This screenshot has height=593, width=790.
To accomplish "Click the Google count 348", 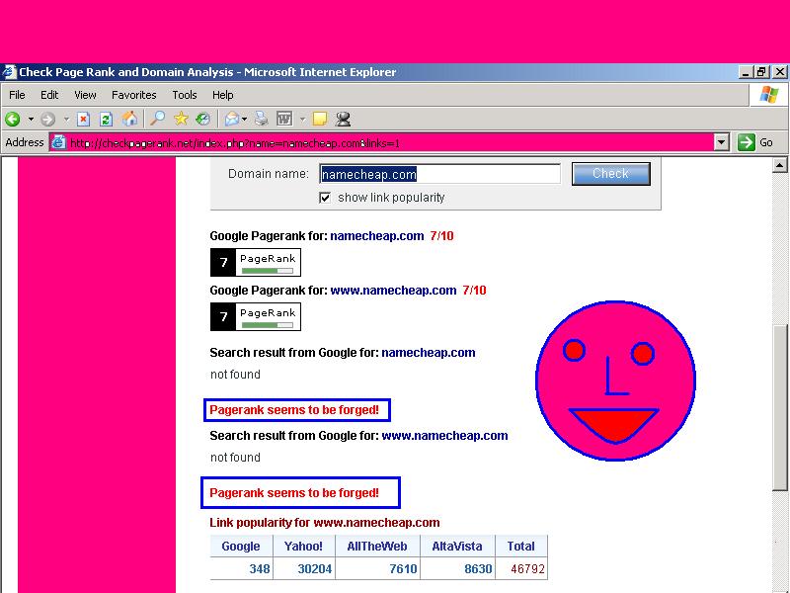I will coord(260,569).
